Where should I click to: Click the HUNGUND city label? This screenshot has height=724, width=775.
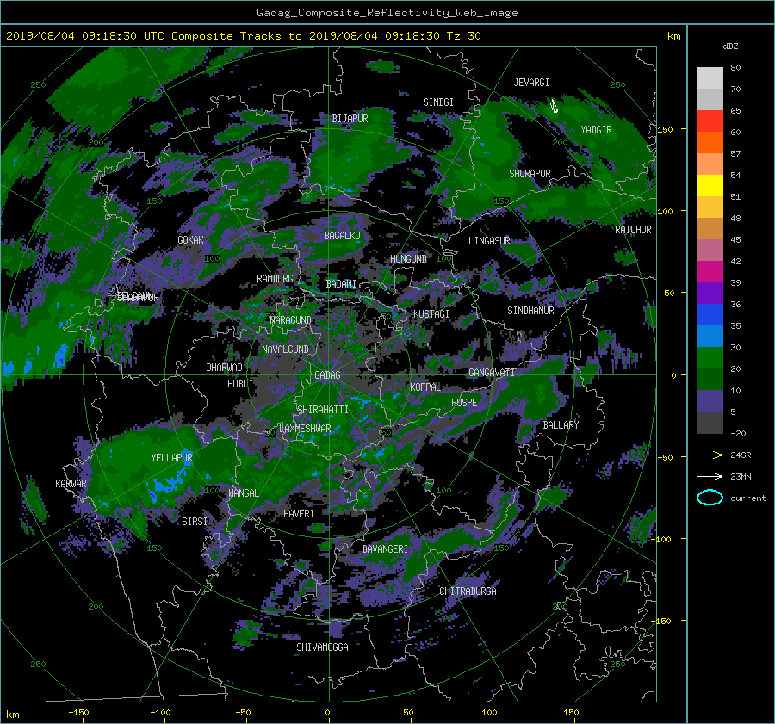pos(408,259)
